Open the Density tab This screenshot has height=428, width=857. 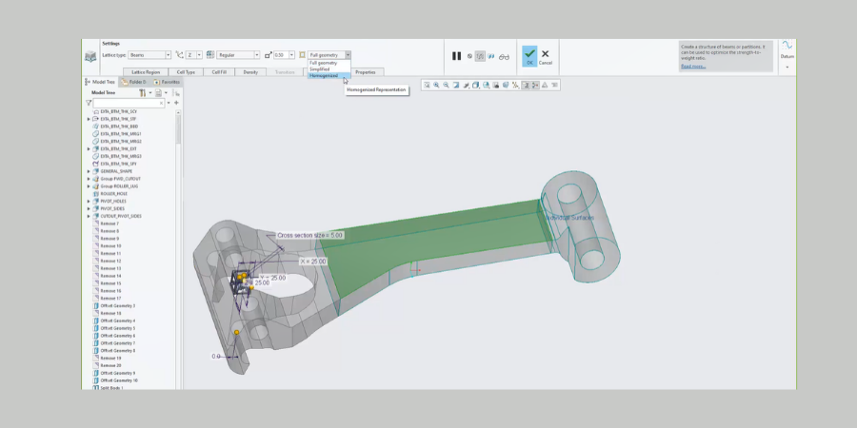pyautogui.click(x=250, y=71)
